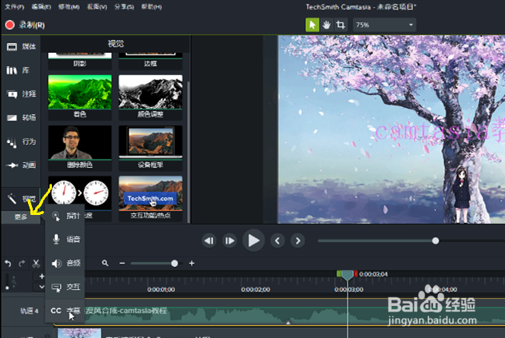Select the 轨道 4 track label
The height and width of the screenshot is (338, 505).
click(30, 311)
